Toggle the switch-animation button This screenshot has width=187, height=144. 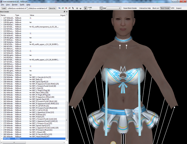pyautogui.click(x=104, y=8)
